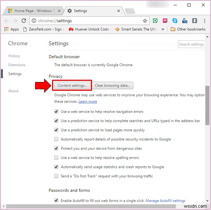Click the site info icon in address bar

[34, 21]
